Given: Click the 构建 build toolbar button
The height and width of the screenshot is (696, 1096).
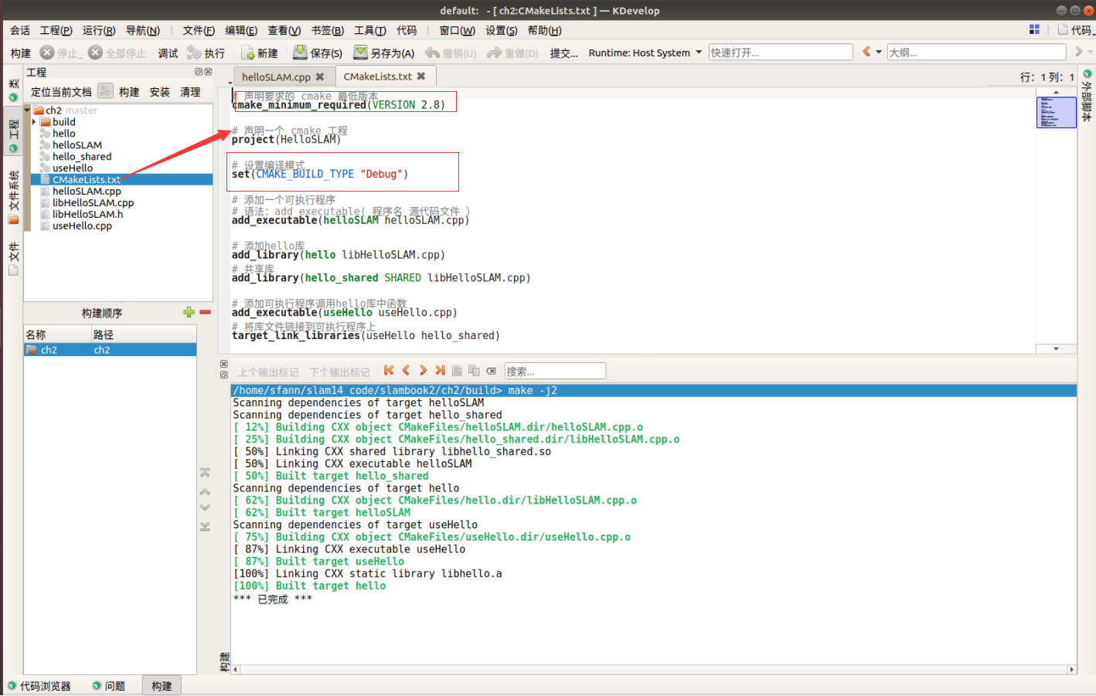Looking at the screenshot, I should [x=21, y=53].
